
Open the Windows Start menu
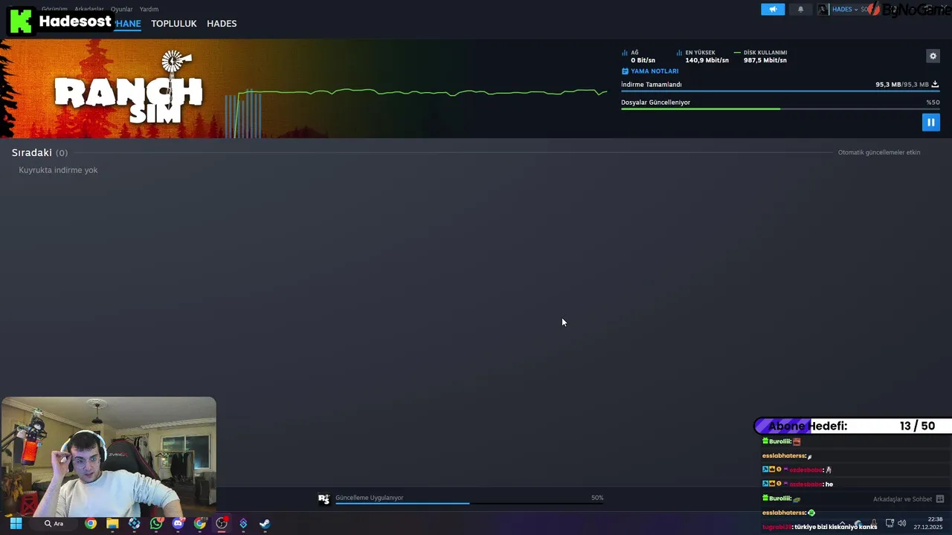point(16,523)
